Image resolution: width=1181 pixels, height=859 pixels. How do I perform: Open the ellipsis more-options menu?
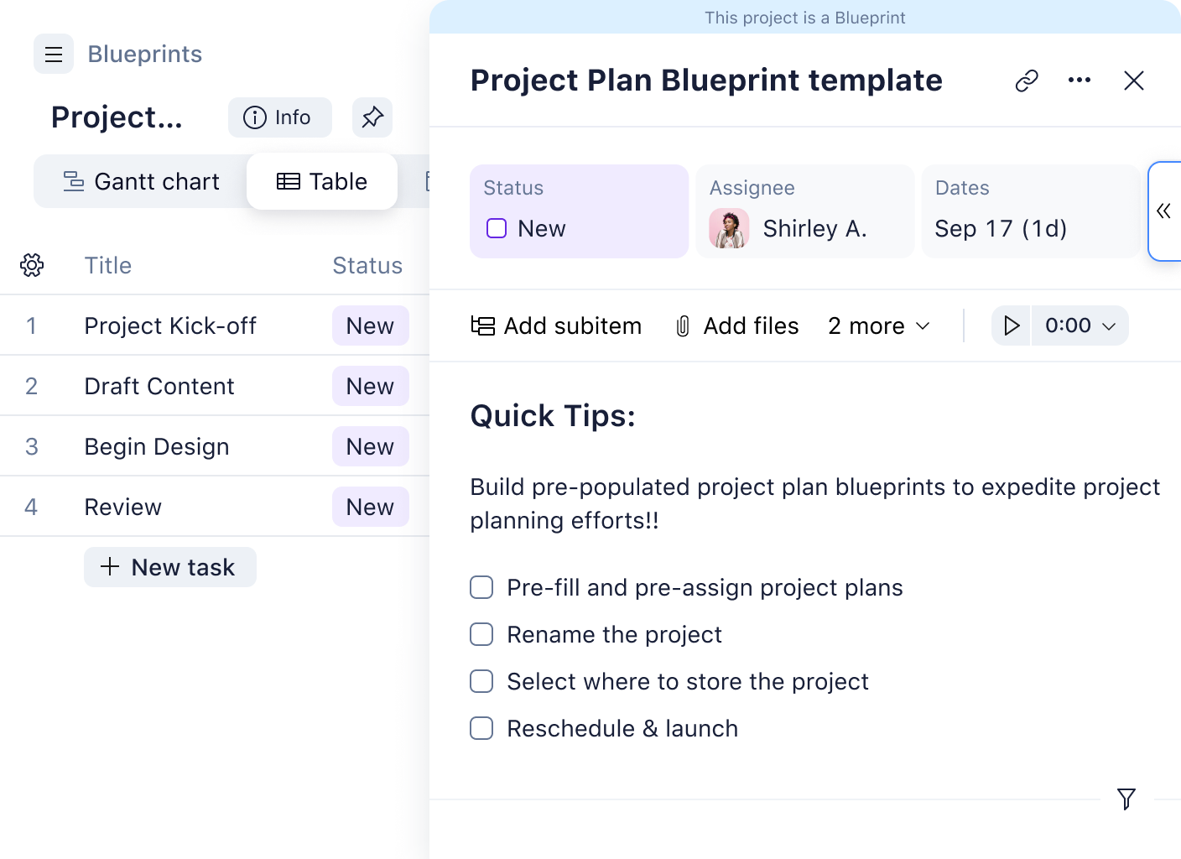[x=1080, y=81]
